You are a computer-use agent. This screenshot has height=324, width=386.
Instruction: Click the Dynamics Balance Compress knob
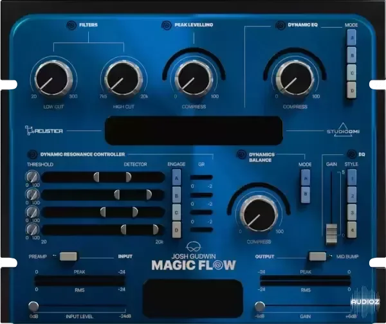[259, 214]
